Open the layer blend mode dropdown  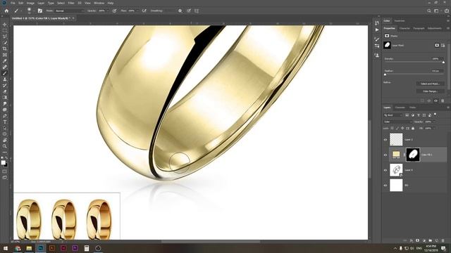[397, 122]
